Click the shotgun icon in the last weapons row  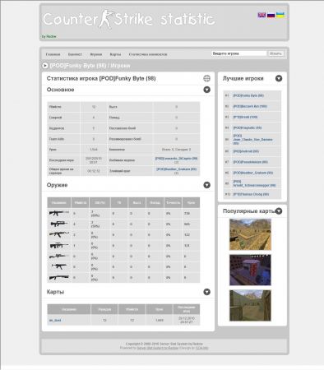coord(58,277)
